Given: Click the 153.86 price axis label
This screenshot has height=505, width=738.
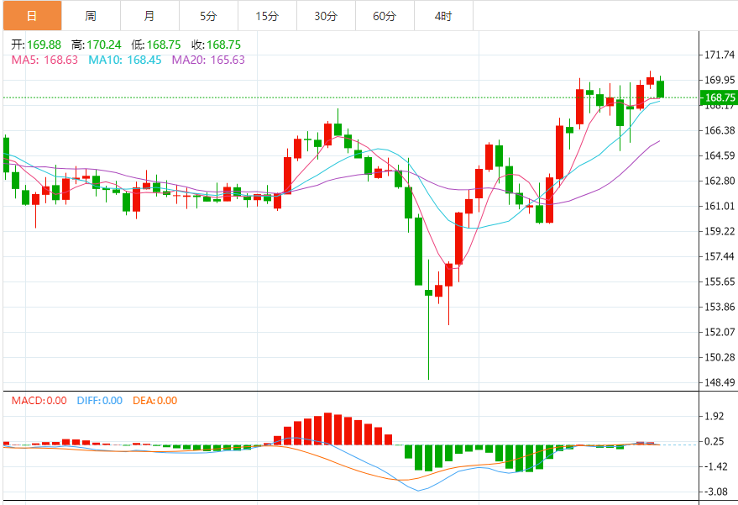Looking at the screenshot, I should [x=720, y=307].
